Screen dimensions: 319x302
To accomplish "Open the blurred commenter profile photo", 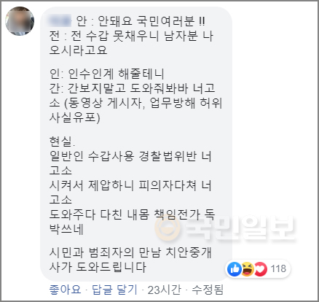I will pyautogui.click(x=20, y=21).
